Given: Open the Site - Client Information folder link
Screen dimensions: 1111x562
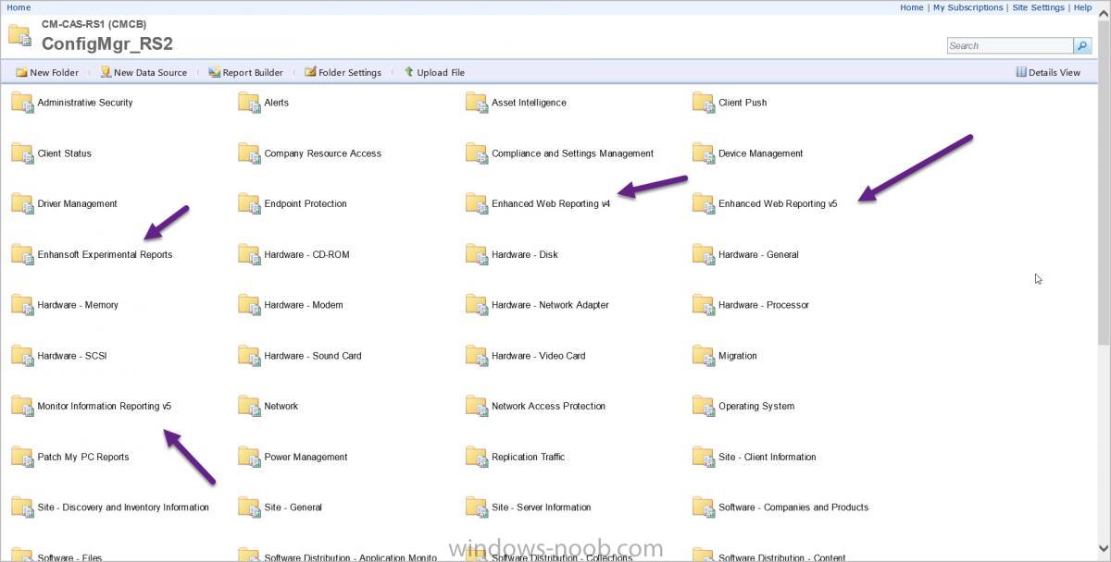Looking at the screenshot, I should click(x=768, y=457).
